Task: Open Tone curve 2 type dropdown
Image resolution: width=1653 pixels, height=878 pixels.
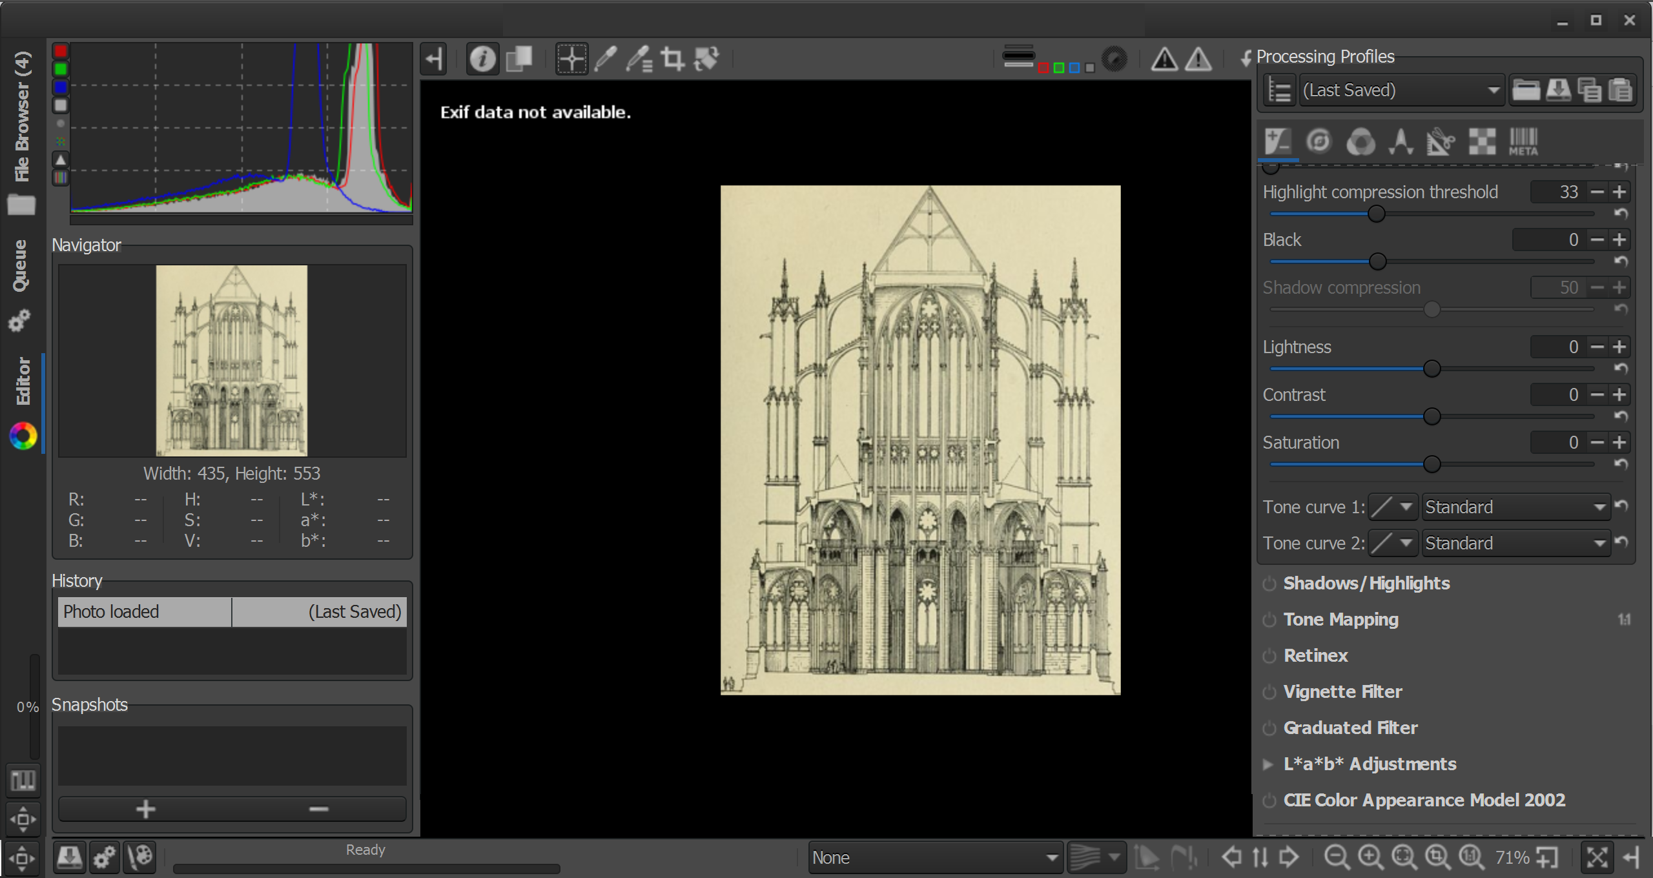Action: point(1393,543)
